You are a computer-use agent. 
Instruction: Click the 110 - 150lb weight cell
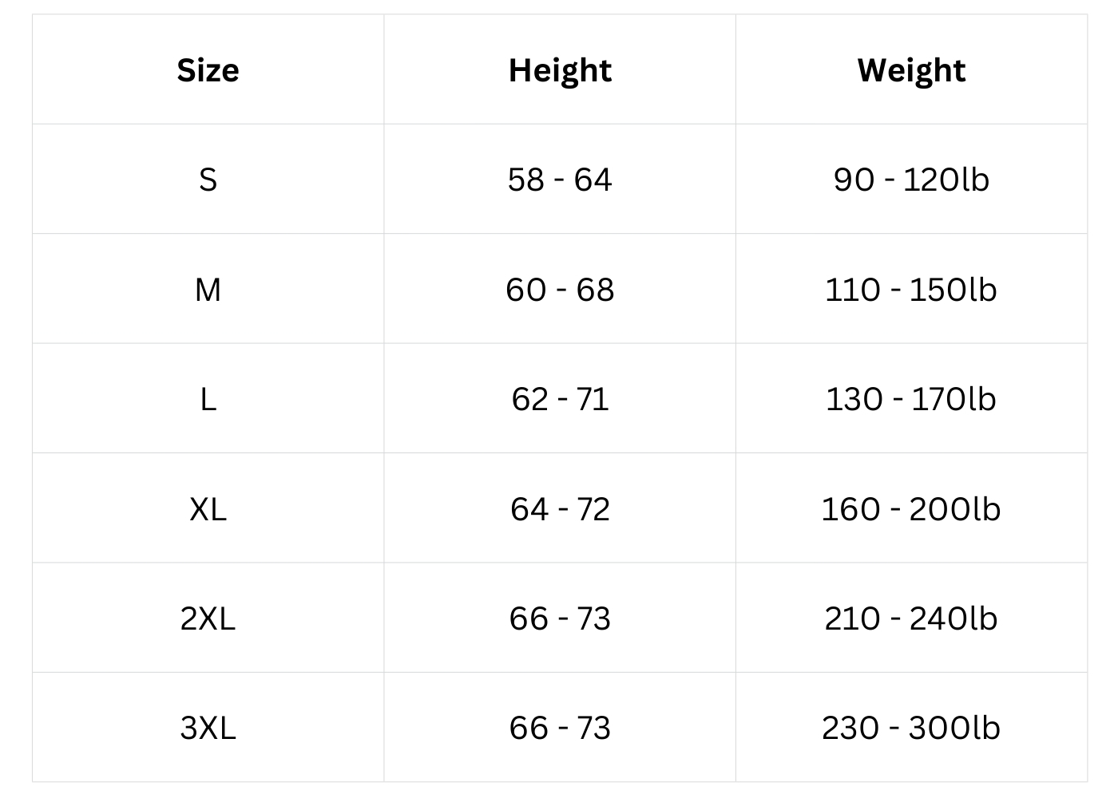point(911,289)
